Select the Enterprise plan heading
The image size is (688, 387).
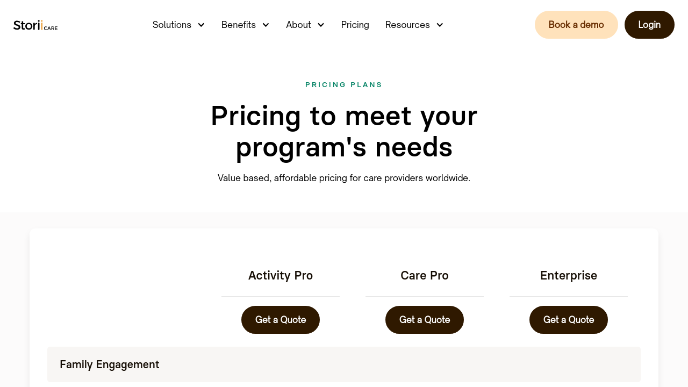tap(569, 276)
